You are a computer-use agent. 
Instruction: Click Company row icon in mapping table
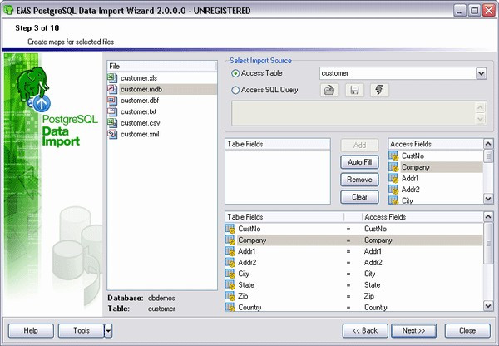coord(230,240)
